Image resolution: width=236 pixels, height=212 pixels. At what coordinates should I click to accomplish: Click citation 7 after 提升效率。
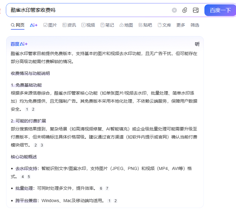(107, 189)
